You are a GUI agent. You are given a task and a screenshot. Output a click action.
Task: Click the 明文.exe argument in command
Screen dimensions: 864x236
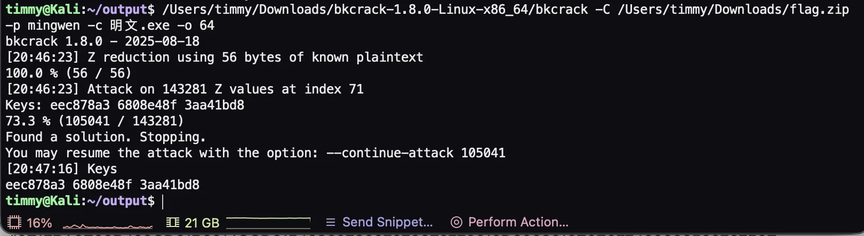tap(139, 26)
